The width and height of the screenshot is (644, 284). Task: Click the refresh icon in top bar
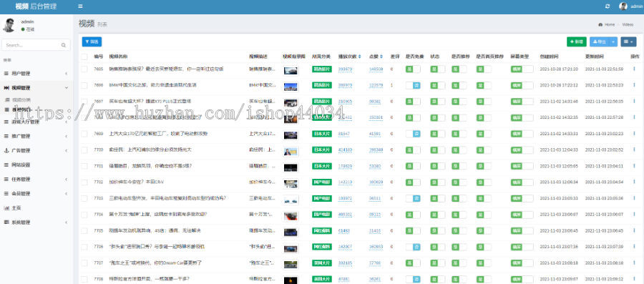(x=608, y=6)
